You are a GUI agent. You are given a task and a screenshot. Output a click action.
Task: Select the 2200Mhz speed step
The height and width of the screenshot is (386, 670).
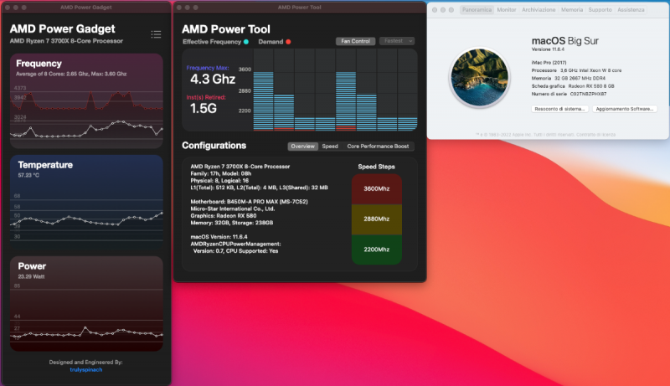tap(376, 250)
